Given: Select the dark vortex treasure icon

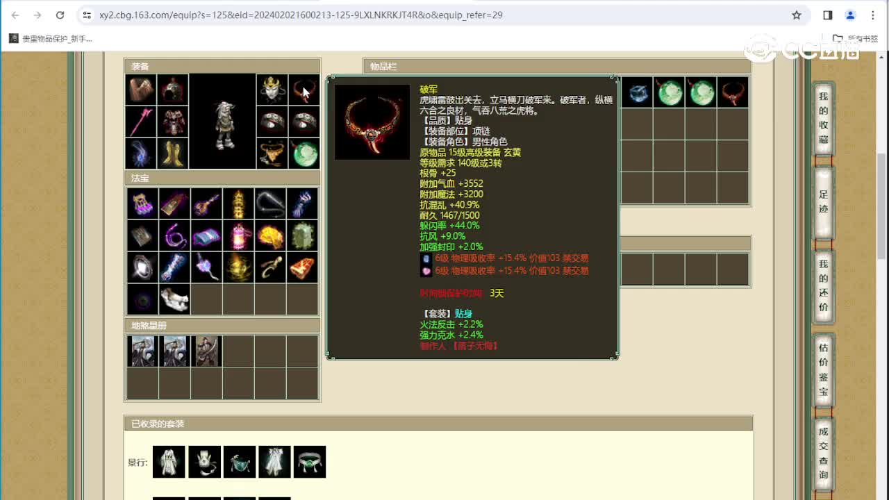Looking at the screenshot, I should click(142, 299).
